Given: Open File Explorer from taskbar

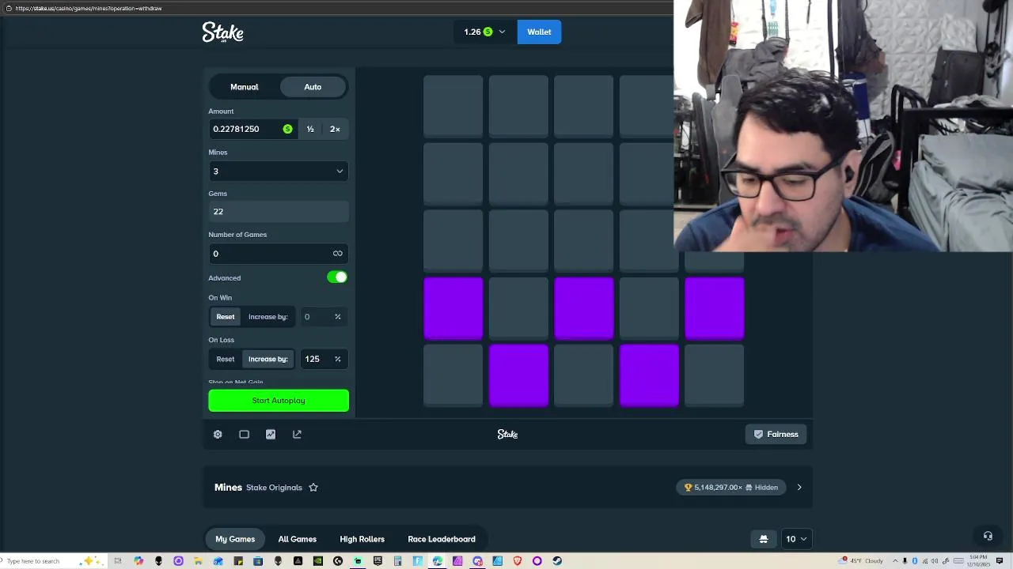Looking at the screenshot, I should 198,561.
